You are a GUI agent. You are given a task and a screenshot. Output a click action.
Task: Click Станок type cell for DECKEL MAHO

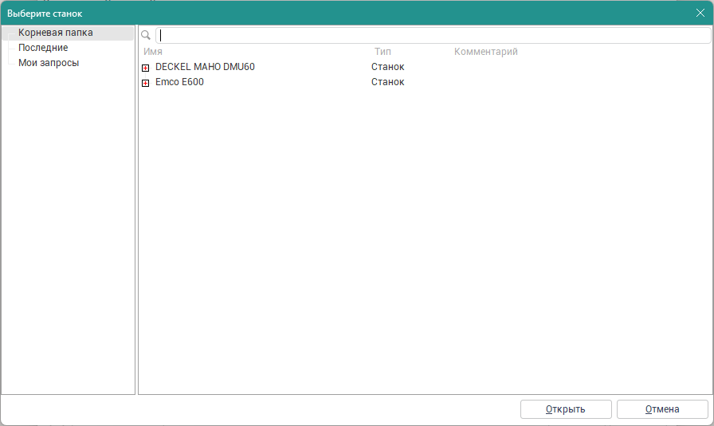[x=388, y=67]
